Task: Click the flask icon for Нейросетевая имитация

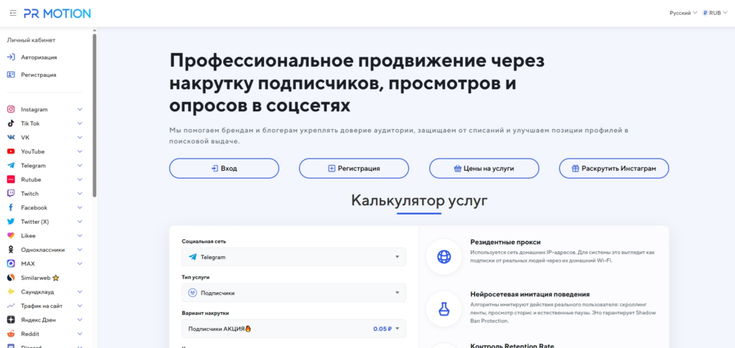Action: [x=444, y=309]
